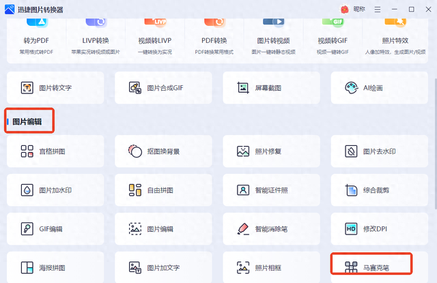Click the 屏幕截图 screenshot icon
This screenshot has width=437, height=283.
click(x=243, y=88)
